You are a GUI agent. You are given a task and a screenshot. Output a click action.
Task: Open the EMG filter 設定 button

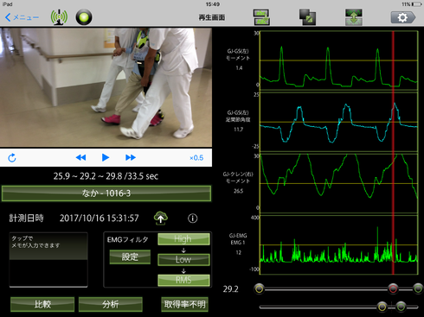[130, 257]
